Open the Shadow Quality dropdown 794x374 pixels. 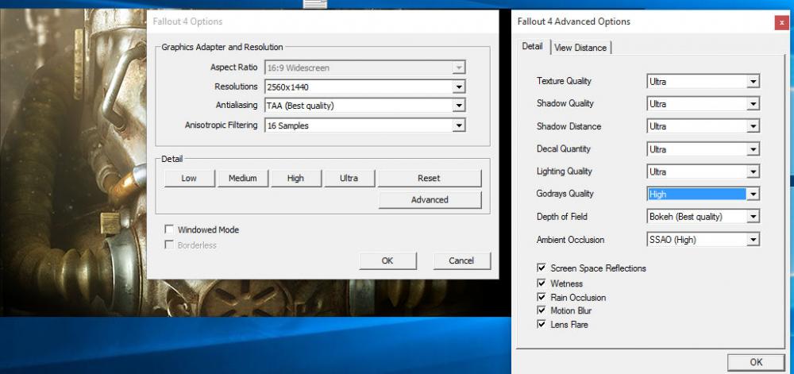click(x=703, y=104)
